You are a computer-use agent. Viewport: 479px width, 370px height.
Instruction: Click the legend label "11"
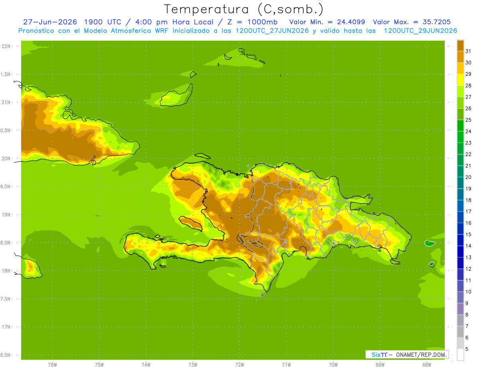click(x=468, y=280)
